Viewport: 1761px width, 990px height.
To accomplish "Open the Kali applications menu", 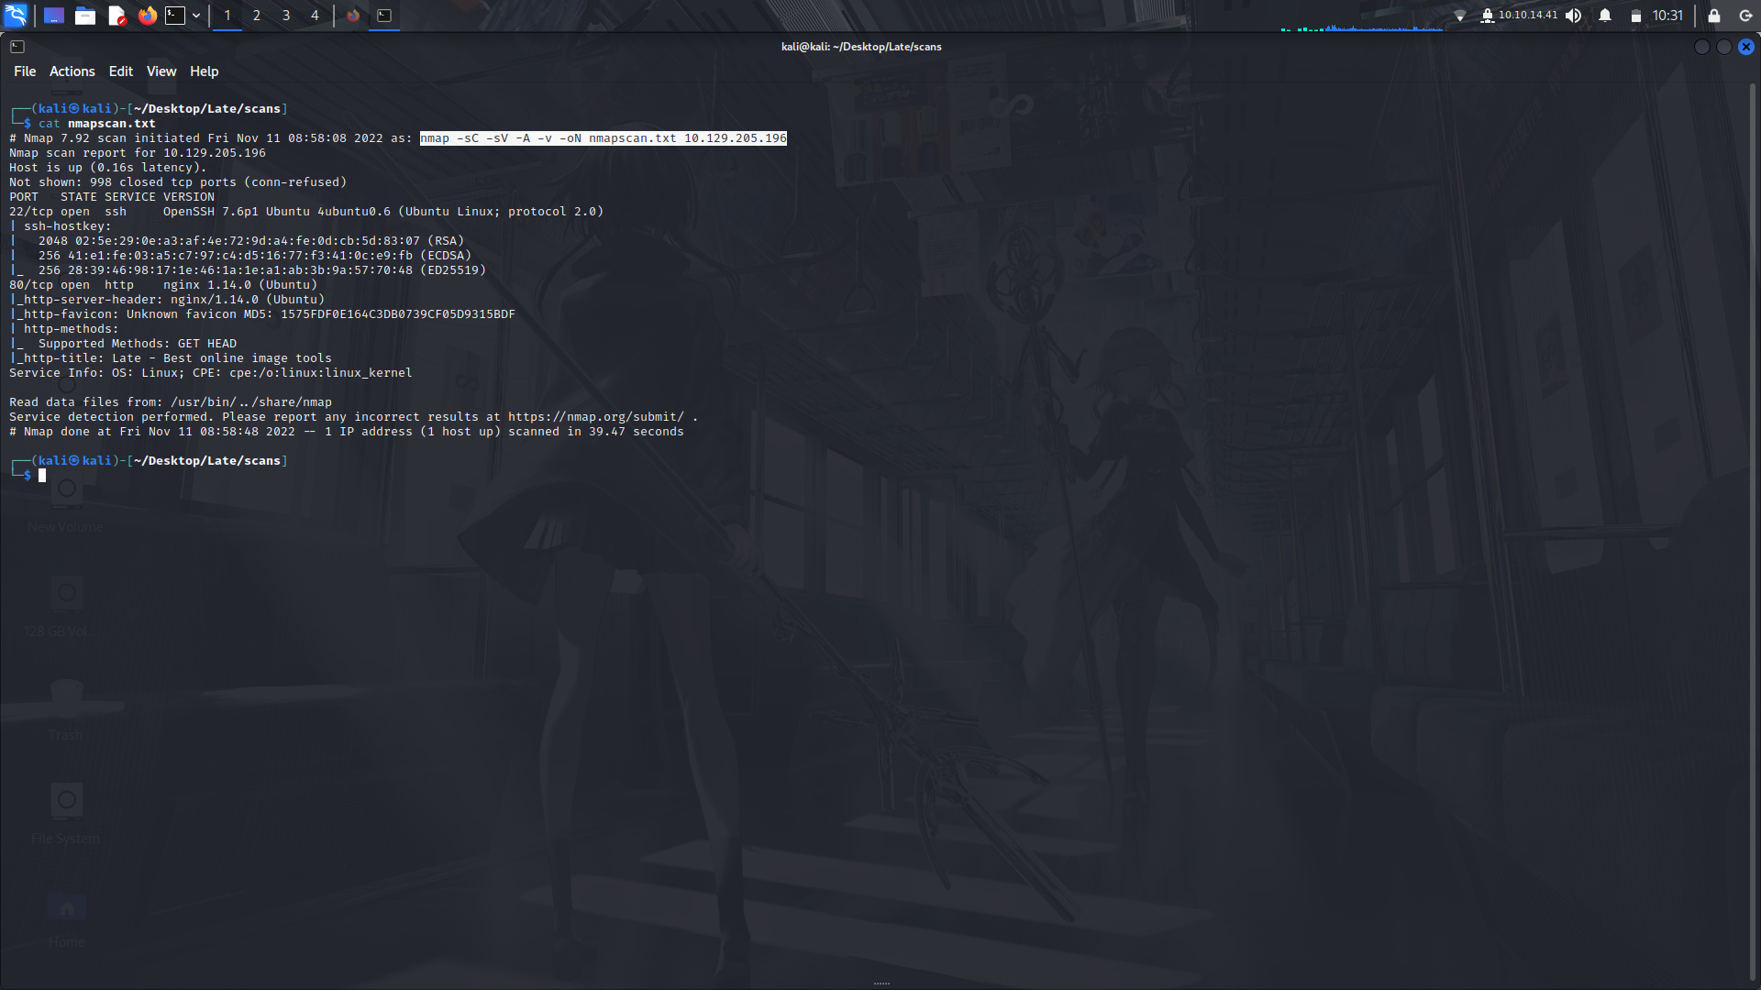I will tap(15, 15).
